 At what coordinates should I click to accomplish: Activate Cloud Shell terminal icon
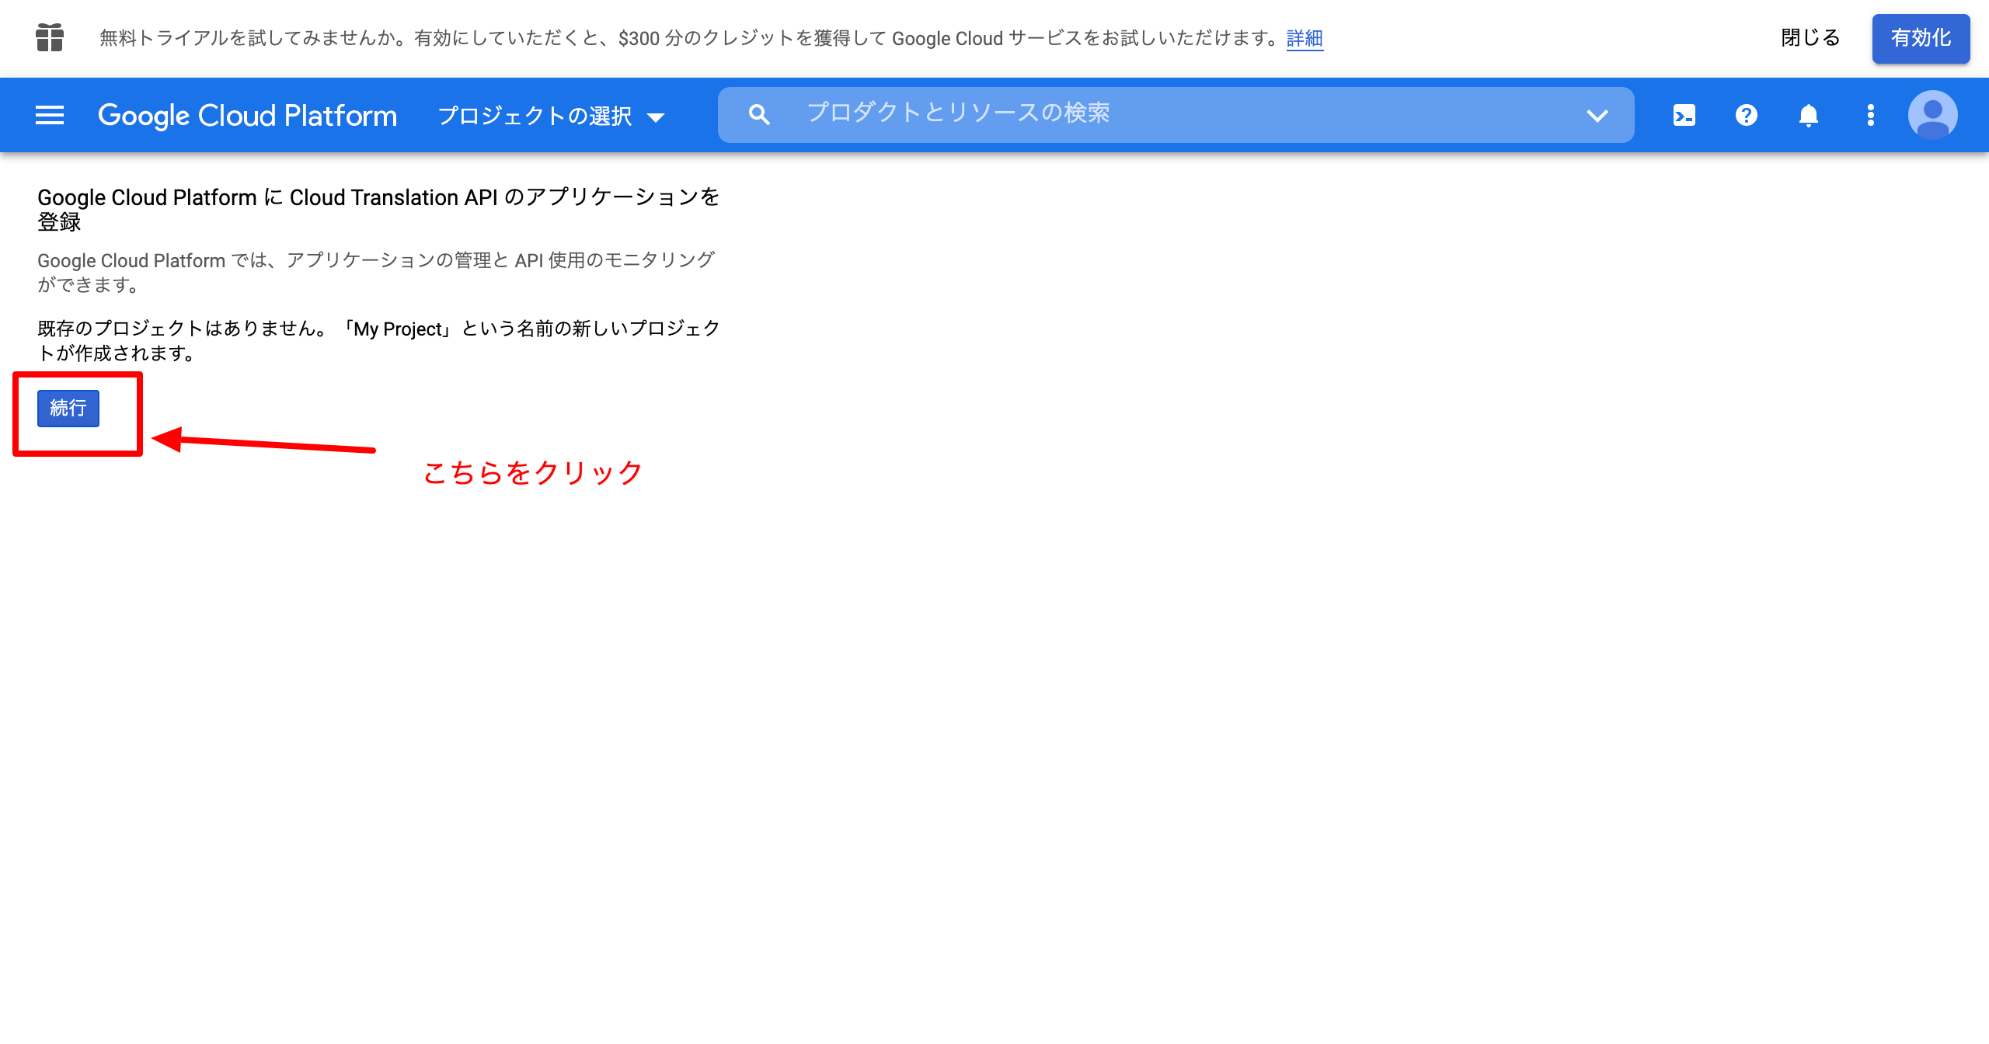(x=1684, y=116)
